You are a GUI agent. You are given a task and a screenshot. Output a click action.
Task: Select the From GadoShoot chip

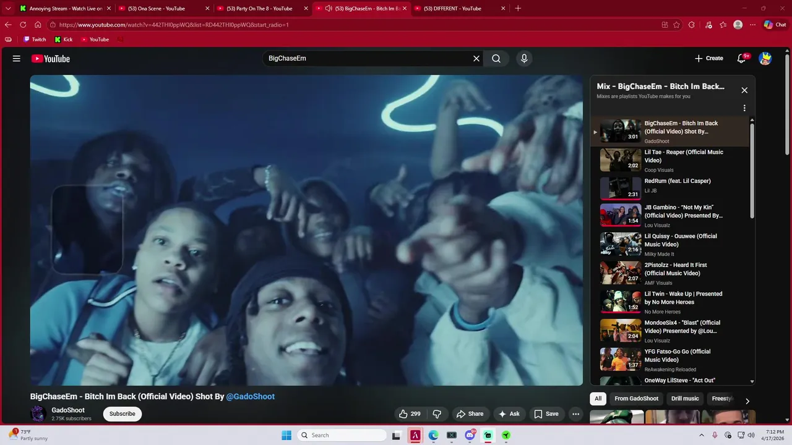[636, 399]
